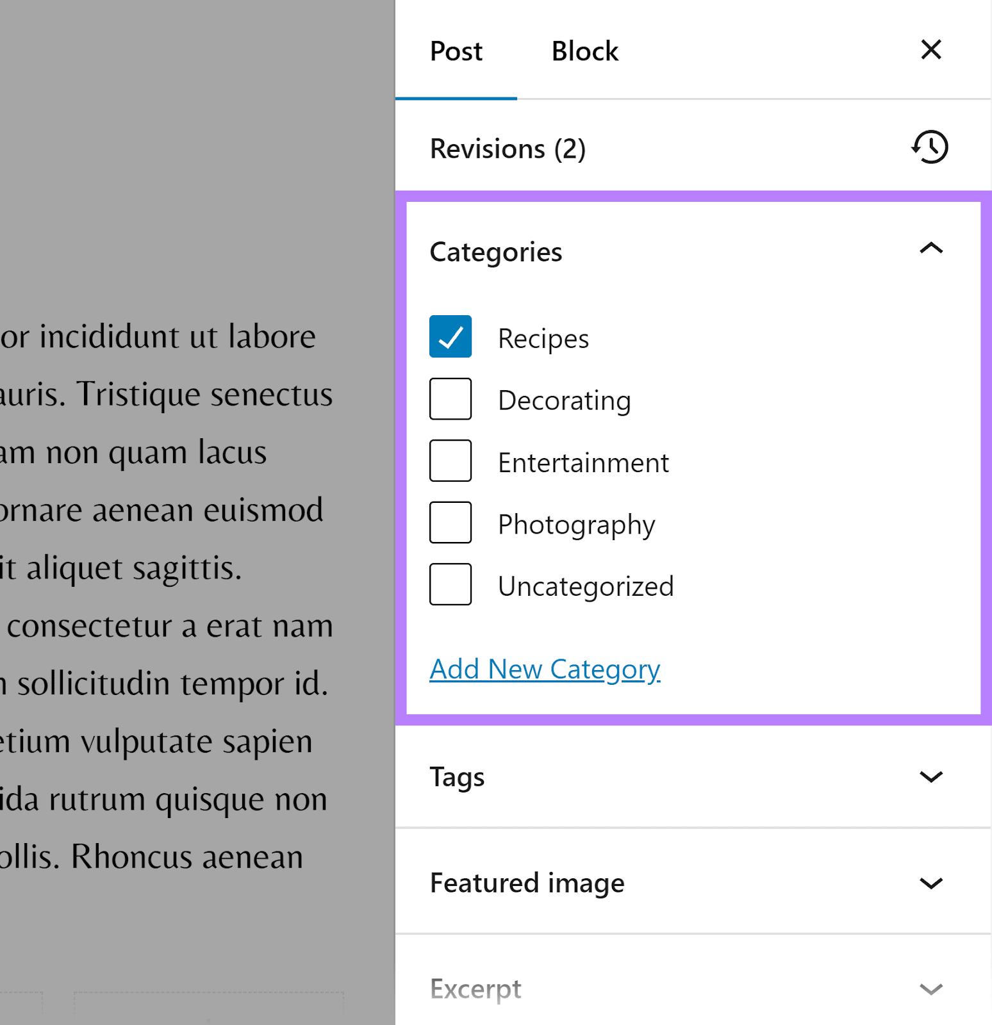Enable the Decorating category
The image size is (992, 1025).
[x=451, y=398]
